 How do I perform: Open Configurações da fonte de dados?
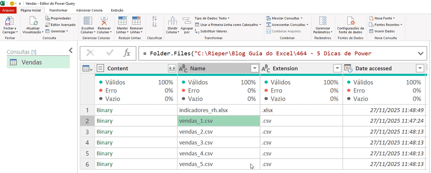pos(350,21)
